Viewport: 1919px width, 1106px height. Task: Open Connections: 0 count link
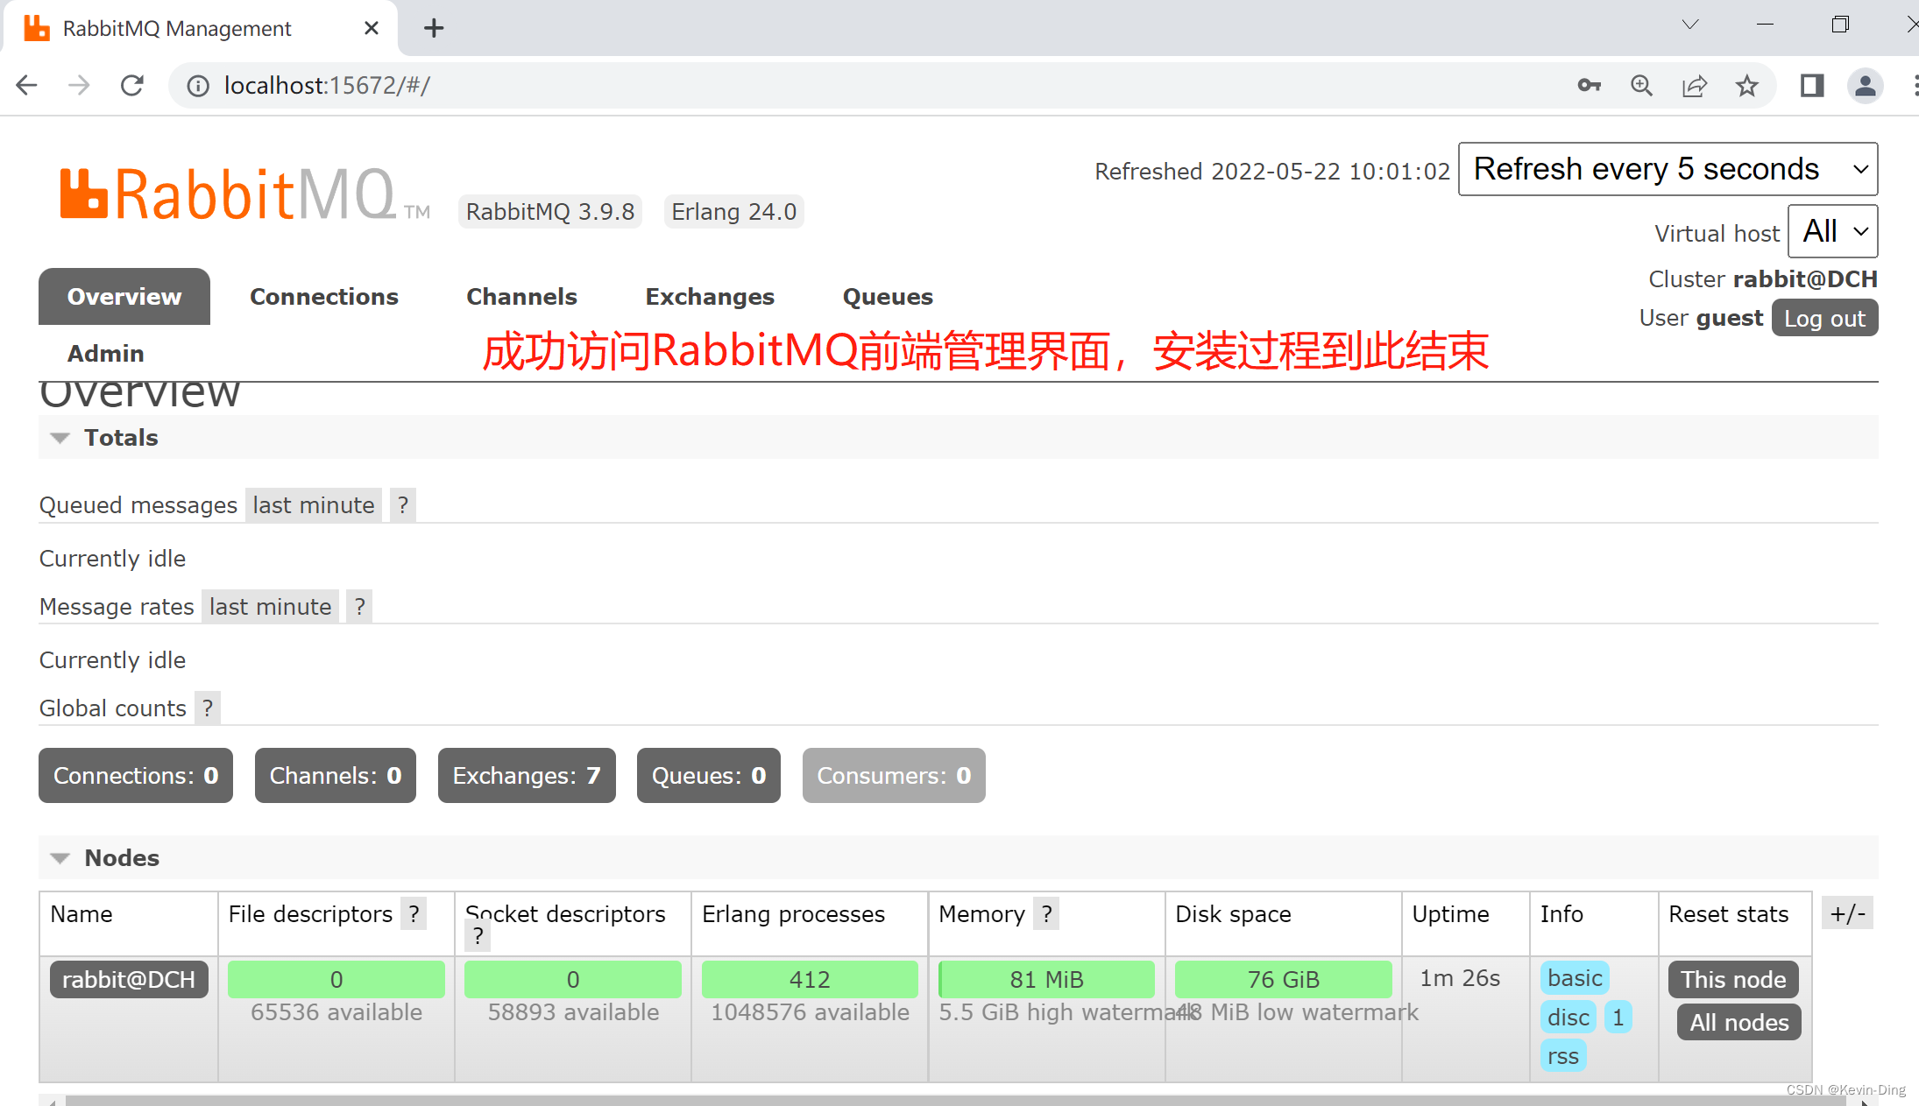click(136, 776)
